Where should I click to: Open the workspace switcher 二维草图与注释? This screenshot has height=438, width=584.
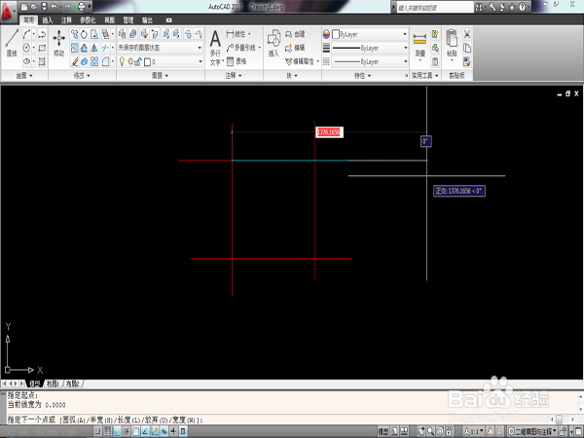click(532, 431)
